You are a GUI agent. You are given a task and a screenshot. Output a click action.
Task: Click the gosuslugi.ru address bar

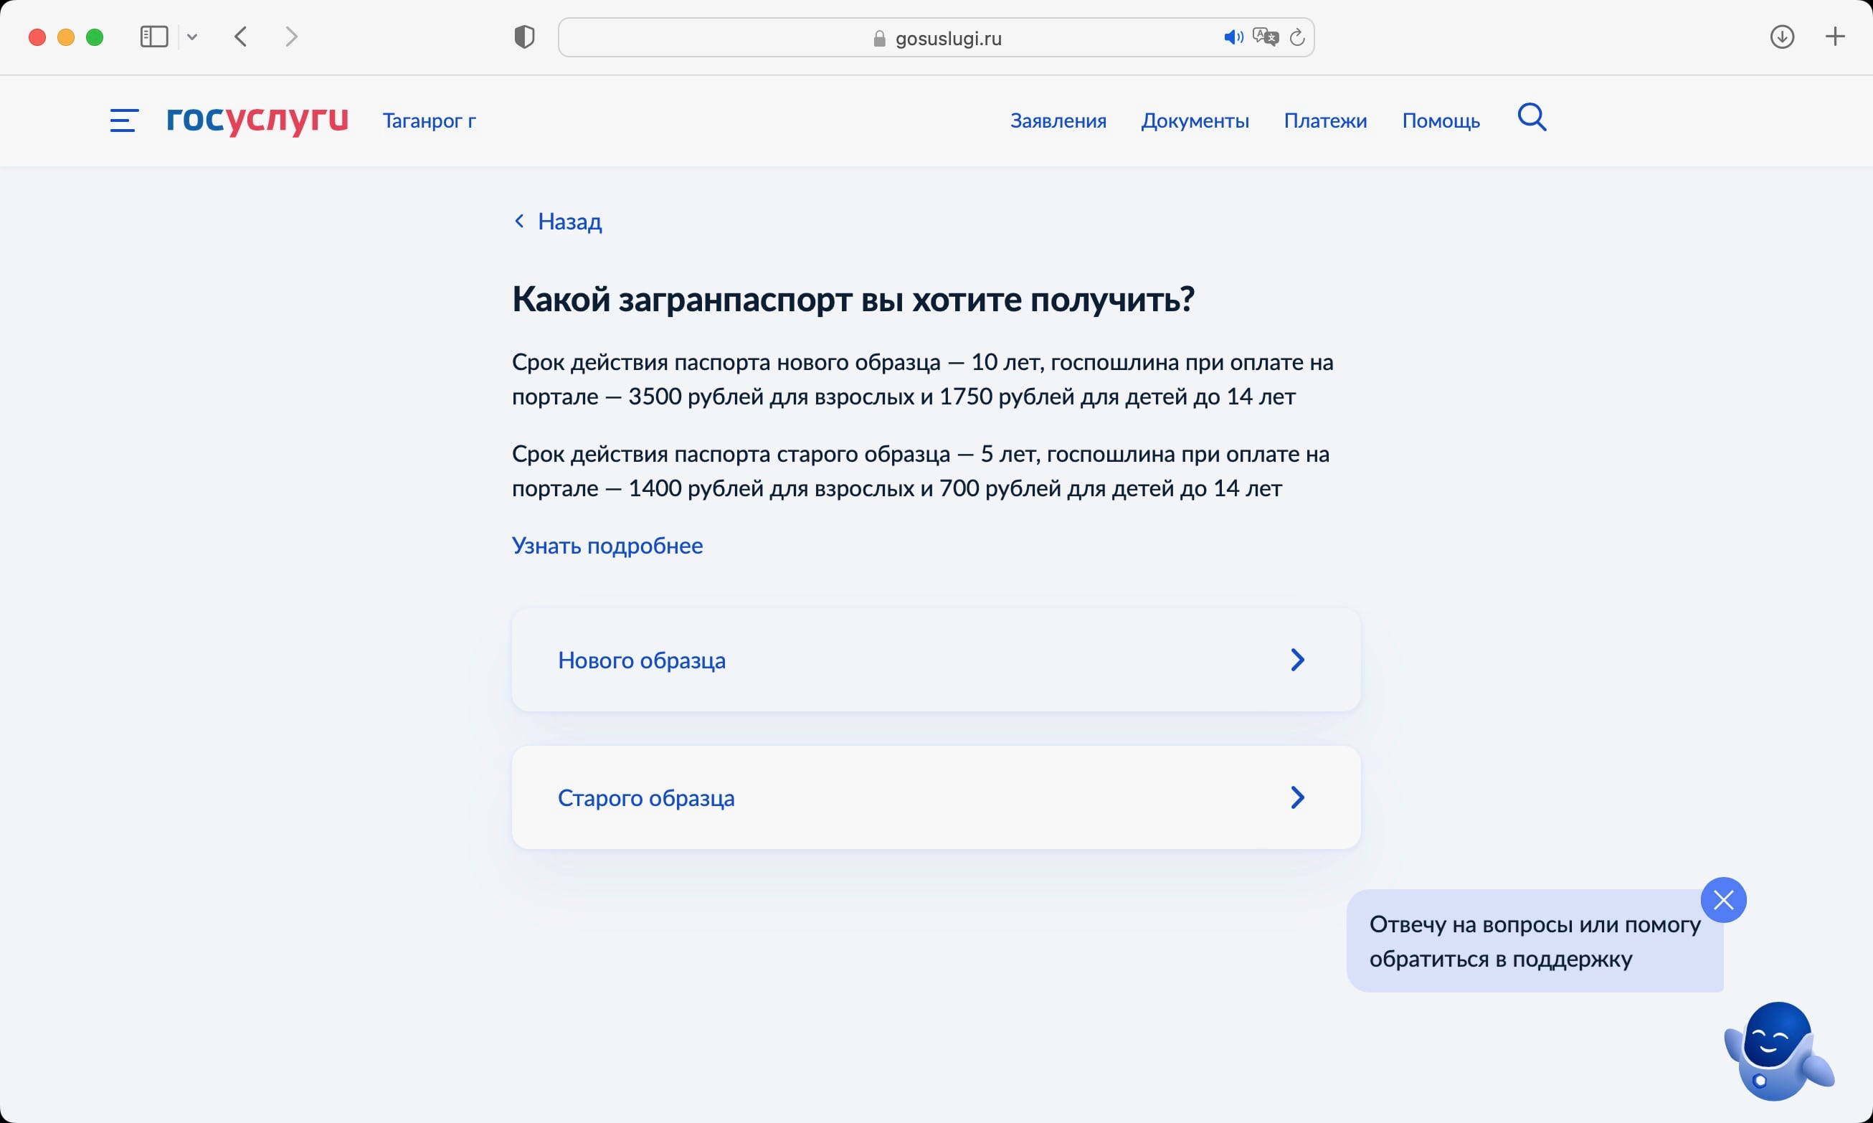coord(936,38)
